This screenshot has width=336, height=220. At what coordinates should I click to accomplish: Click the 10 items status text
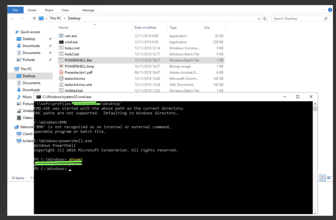pyautogui.click(x=18, y=178)
